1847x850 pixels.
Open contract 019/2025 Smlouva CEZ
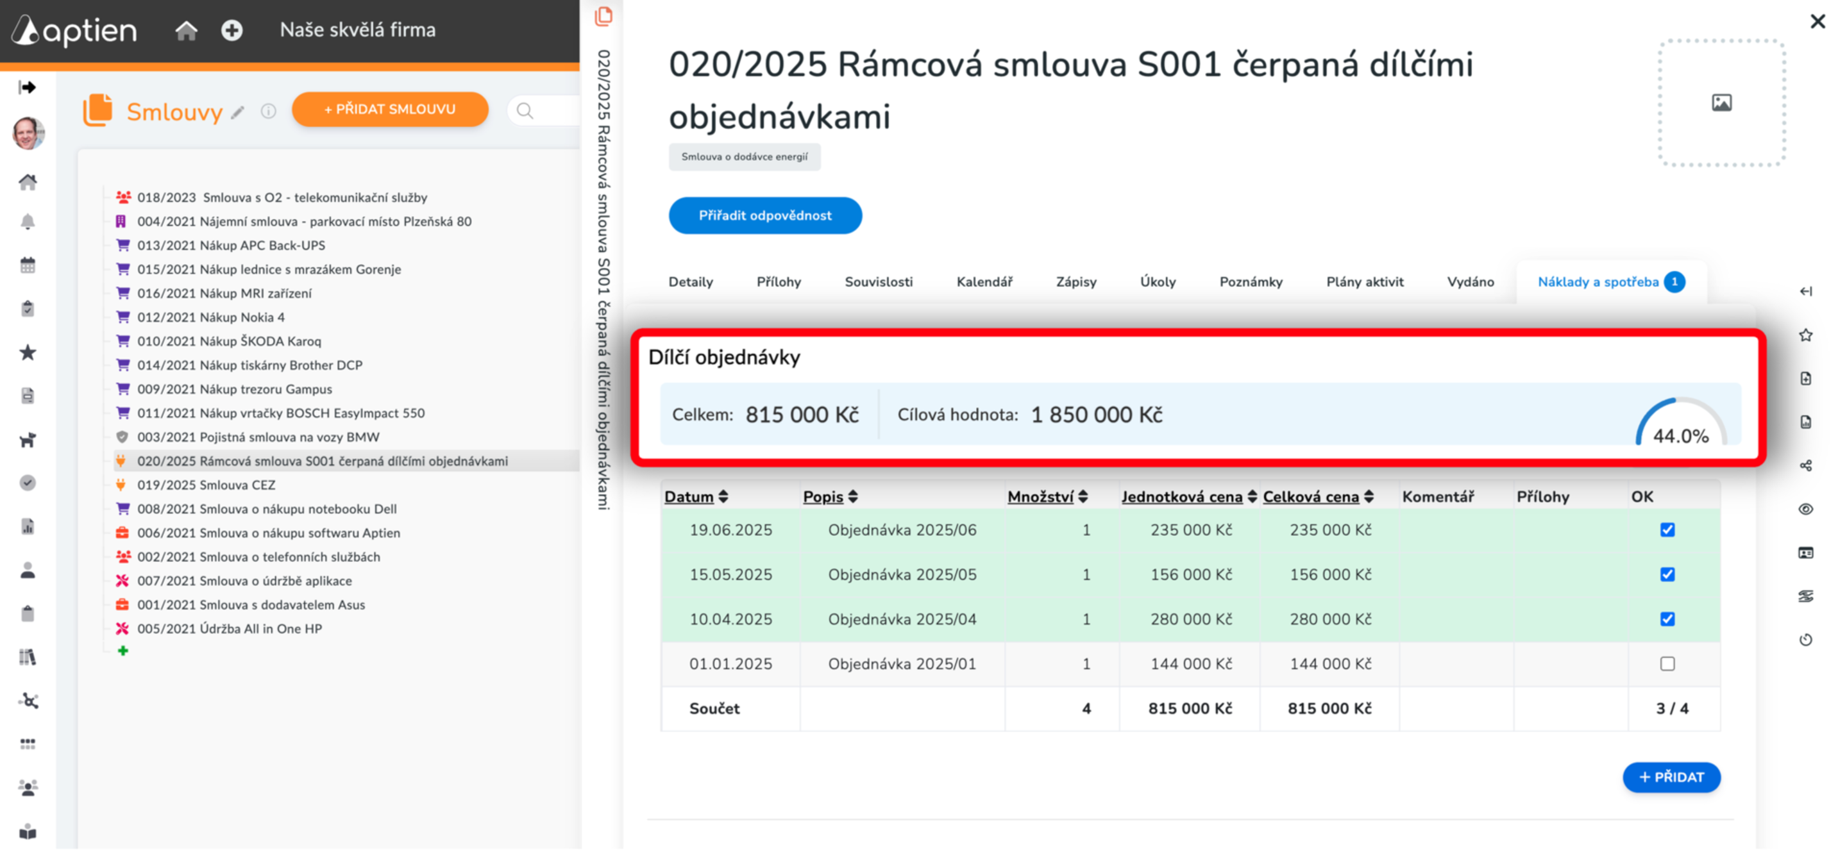click(x=206, y=485)
